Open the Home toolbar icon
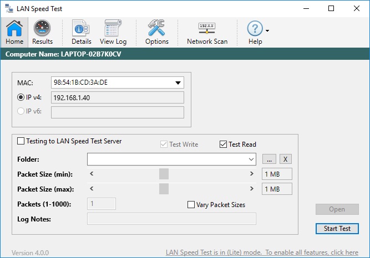The height and width of the screenshot is (258, 370). [14, 32]
